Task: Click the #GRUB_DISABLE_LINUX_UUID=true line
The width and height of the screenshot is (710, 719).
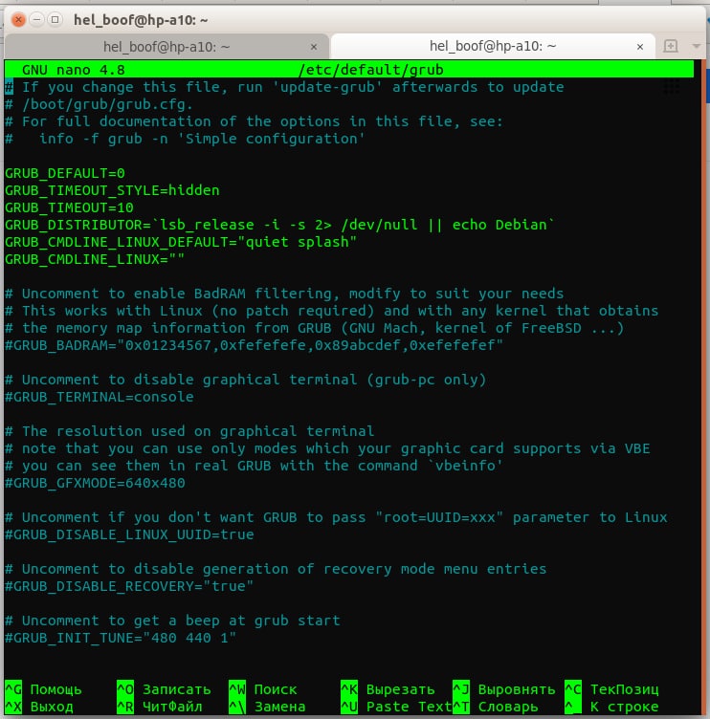Action: tap(129, 534)
